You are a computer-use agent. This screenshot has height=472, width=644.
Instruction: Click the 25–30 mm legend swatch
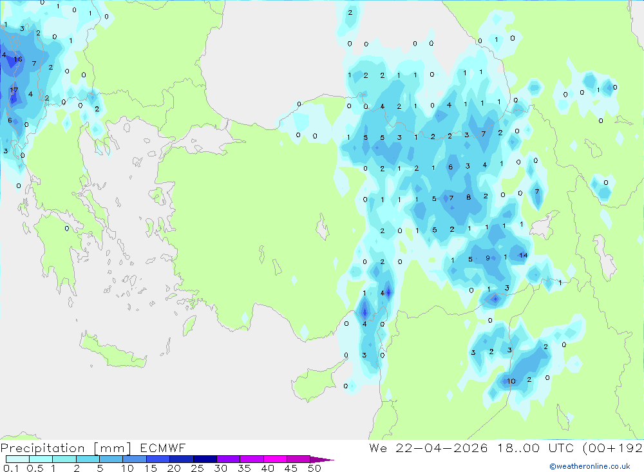click(x=205, y=459)
